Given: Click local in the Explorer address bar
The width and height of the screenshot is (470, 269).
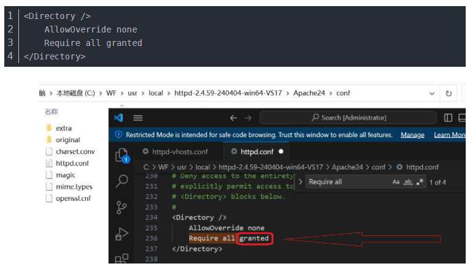Looking at the screenshot, I should 156,93.
